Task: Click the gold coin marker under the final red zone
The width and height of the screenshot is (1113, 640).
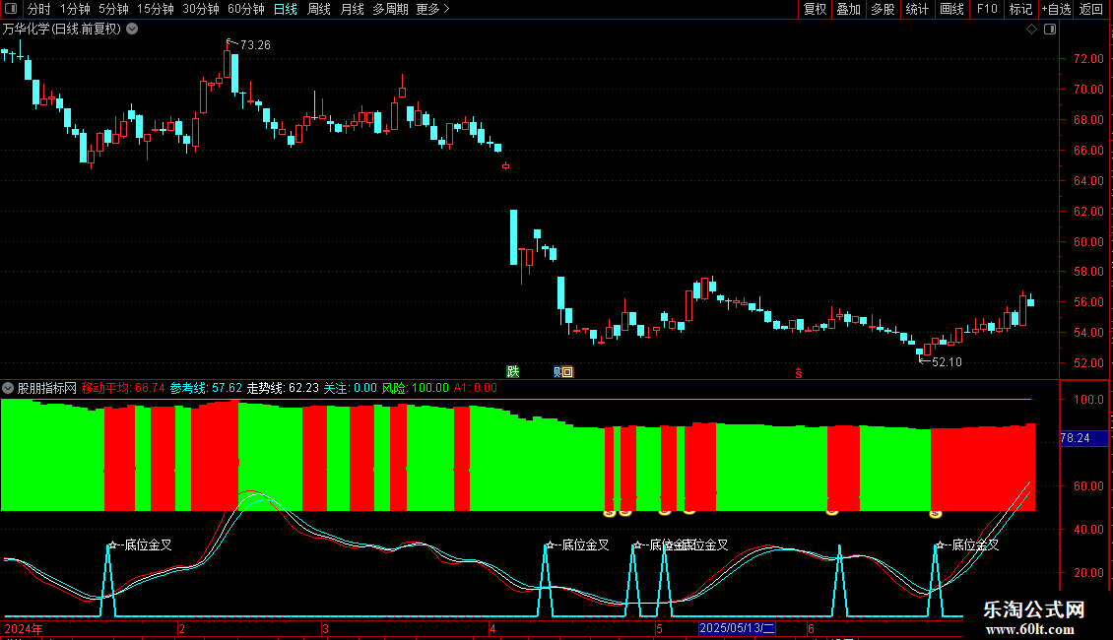Action: point(936,513)
